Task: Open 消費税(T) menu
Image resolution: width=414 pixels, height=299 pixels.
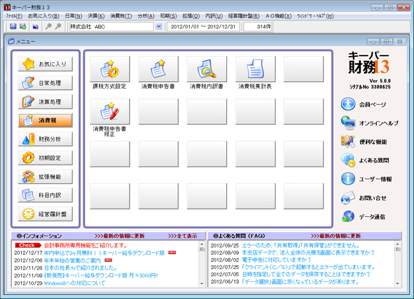Action: pos(121,16)
